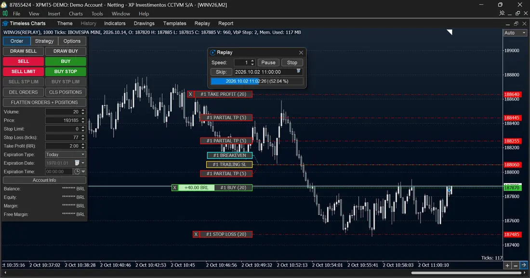Viewport: 530px width, 278px height.
Task: Adjust the Replay Speed spinner
Action: pyautogui.click(x=252, y=63)
